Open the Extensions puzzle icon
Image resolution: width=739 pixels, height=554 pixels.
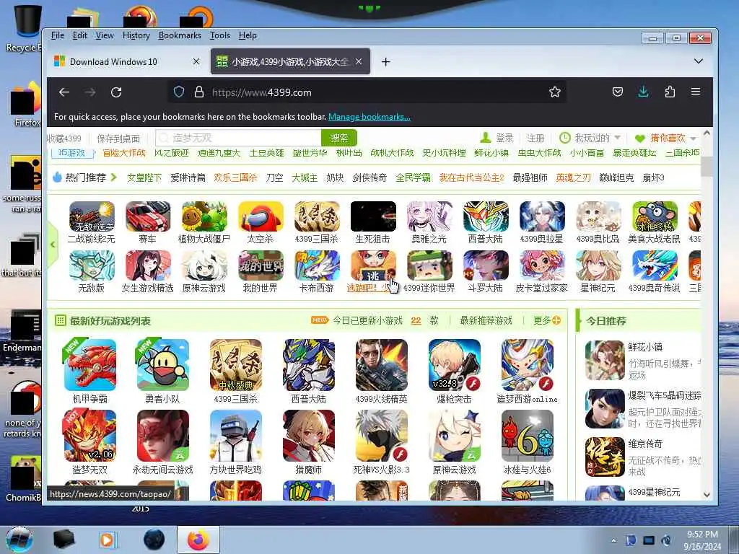[x=670, y=92]
